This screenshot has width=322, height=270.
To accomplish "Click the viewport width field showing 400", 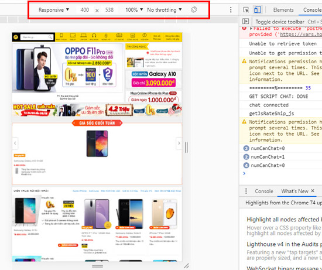I will 85,9.
